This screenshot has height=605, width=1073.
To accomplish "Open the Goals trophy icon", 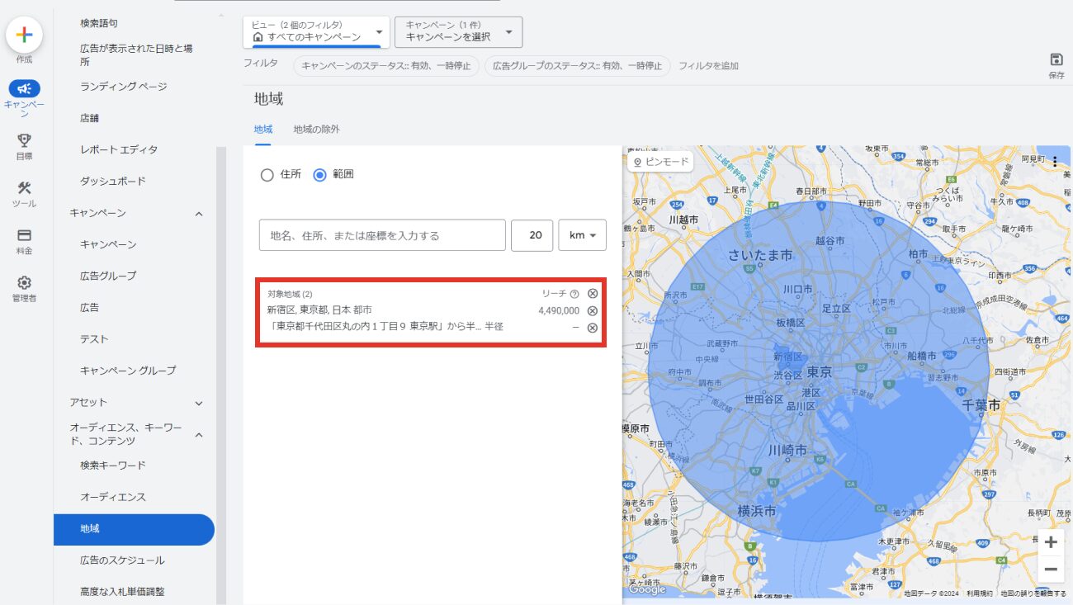I will (x=24, y=140).
